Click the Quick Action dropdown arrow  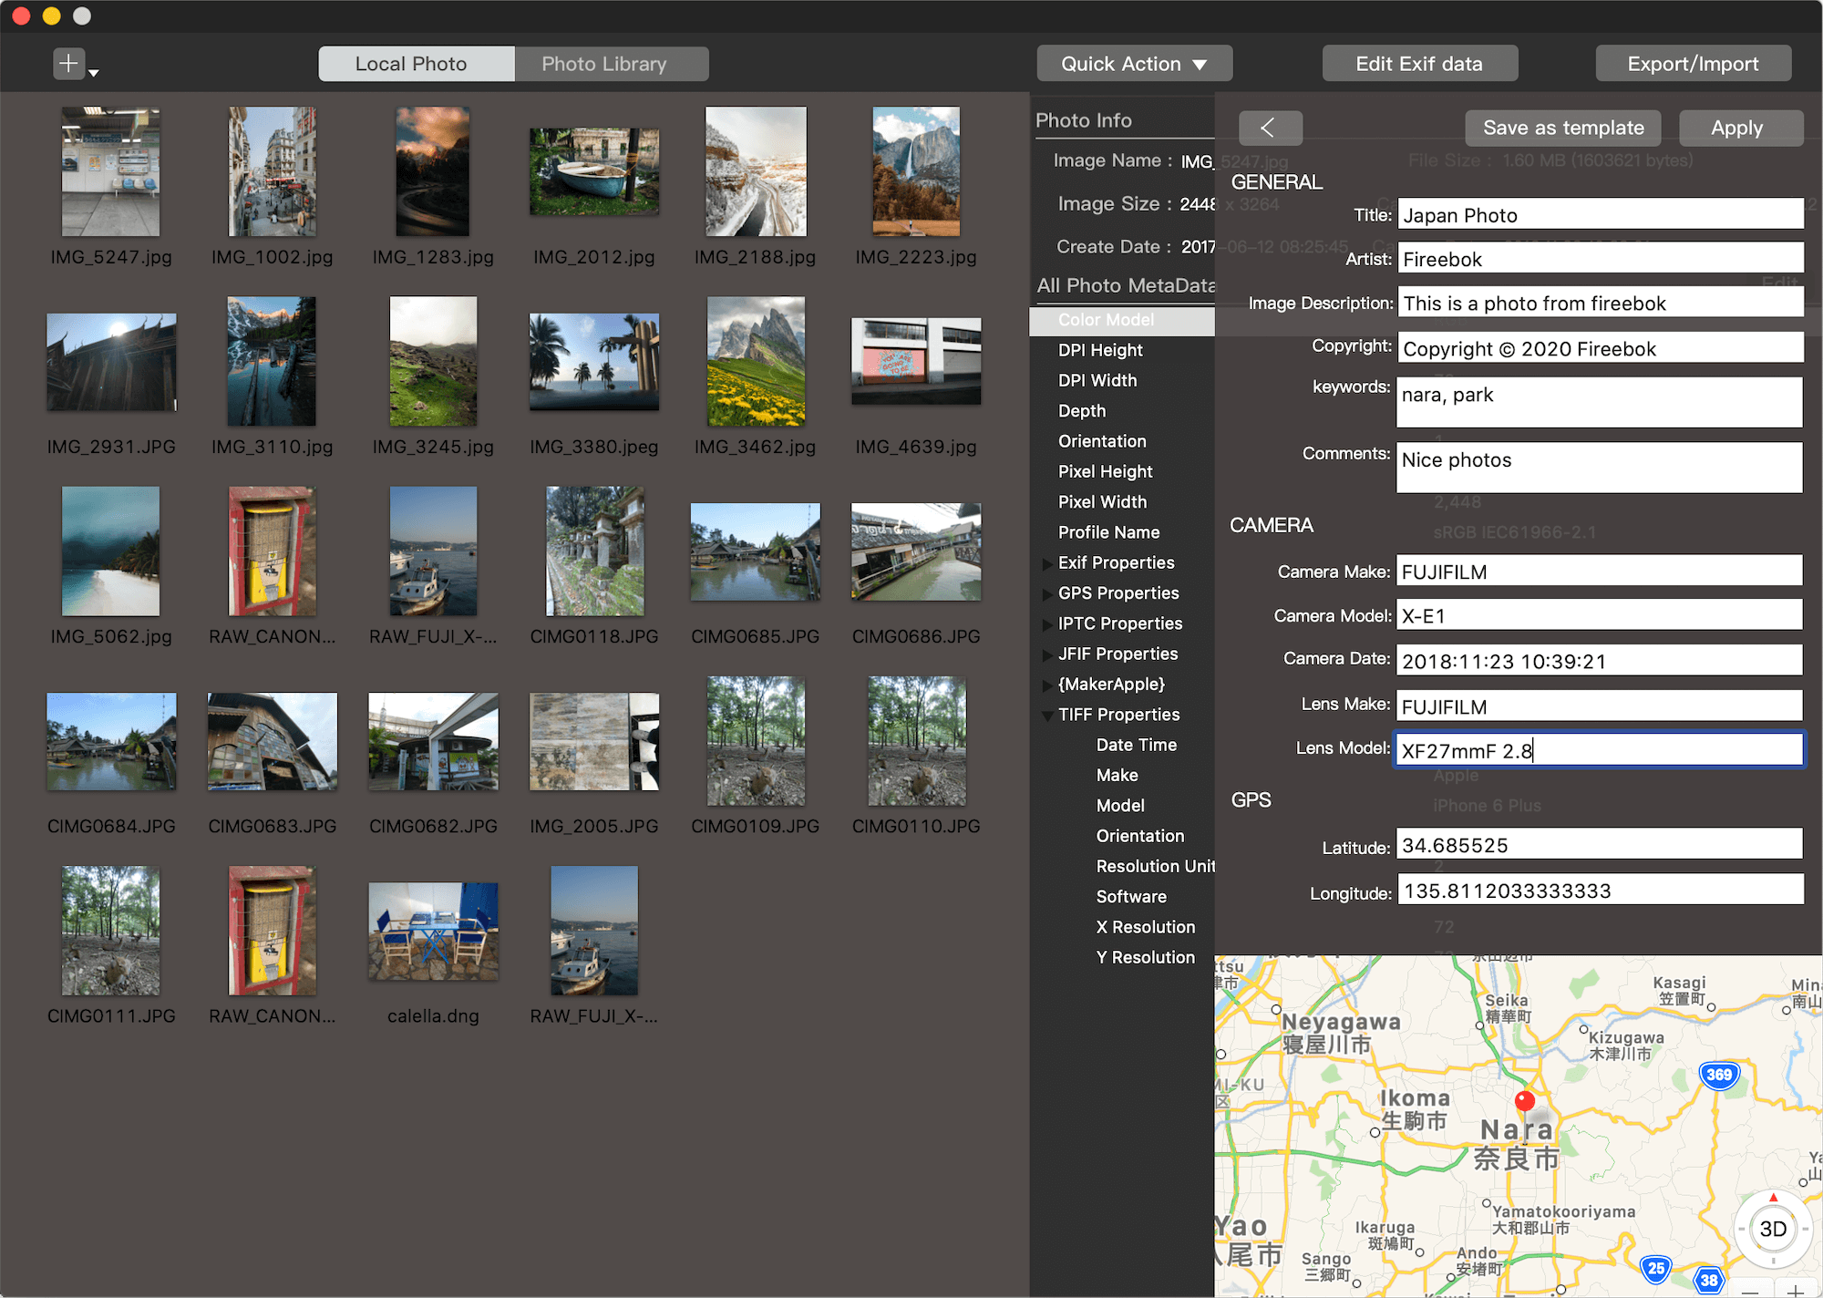(1203, 63)
